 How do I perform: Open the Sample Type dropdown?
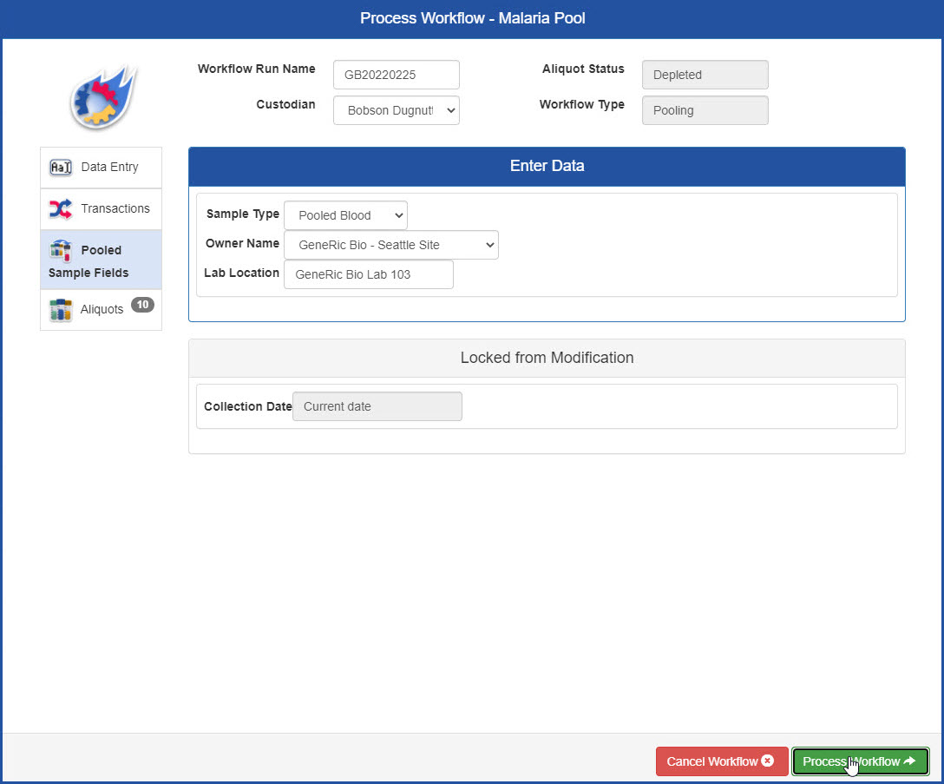[x=345, y=214]
